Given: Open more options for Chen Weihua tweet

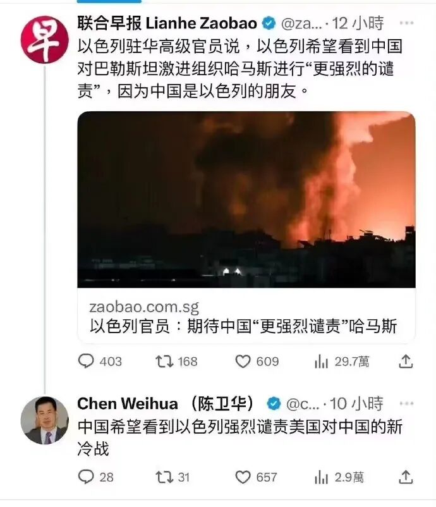Looking at the screenshot, I should pyautogui.click(x=406, y=403).
